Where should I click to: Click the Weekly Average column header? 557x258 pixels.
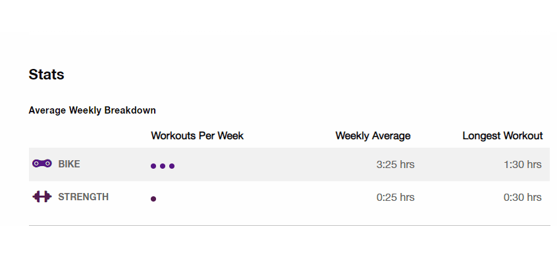[373, 136]
